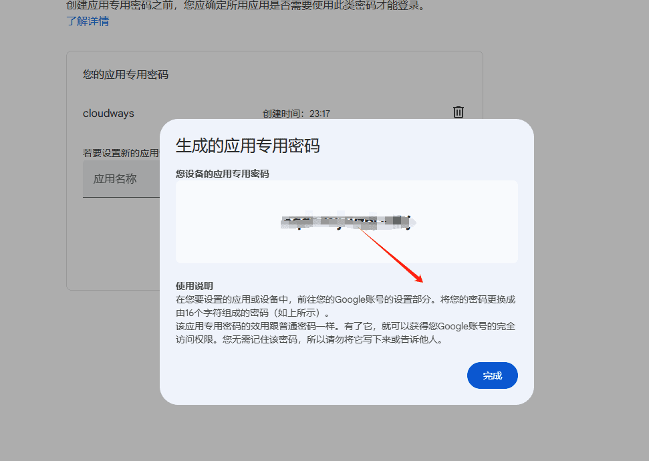Click the 您的应用专用密码 section heading
Image resolution: width=649 pixels, height=461 pixels.
point(126,74)
